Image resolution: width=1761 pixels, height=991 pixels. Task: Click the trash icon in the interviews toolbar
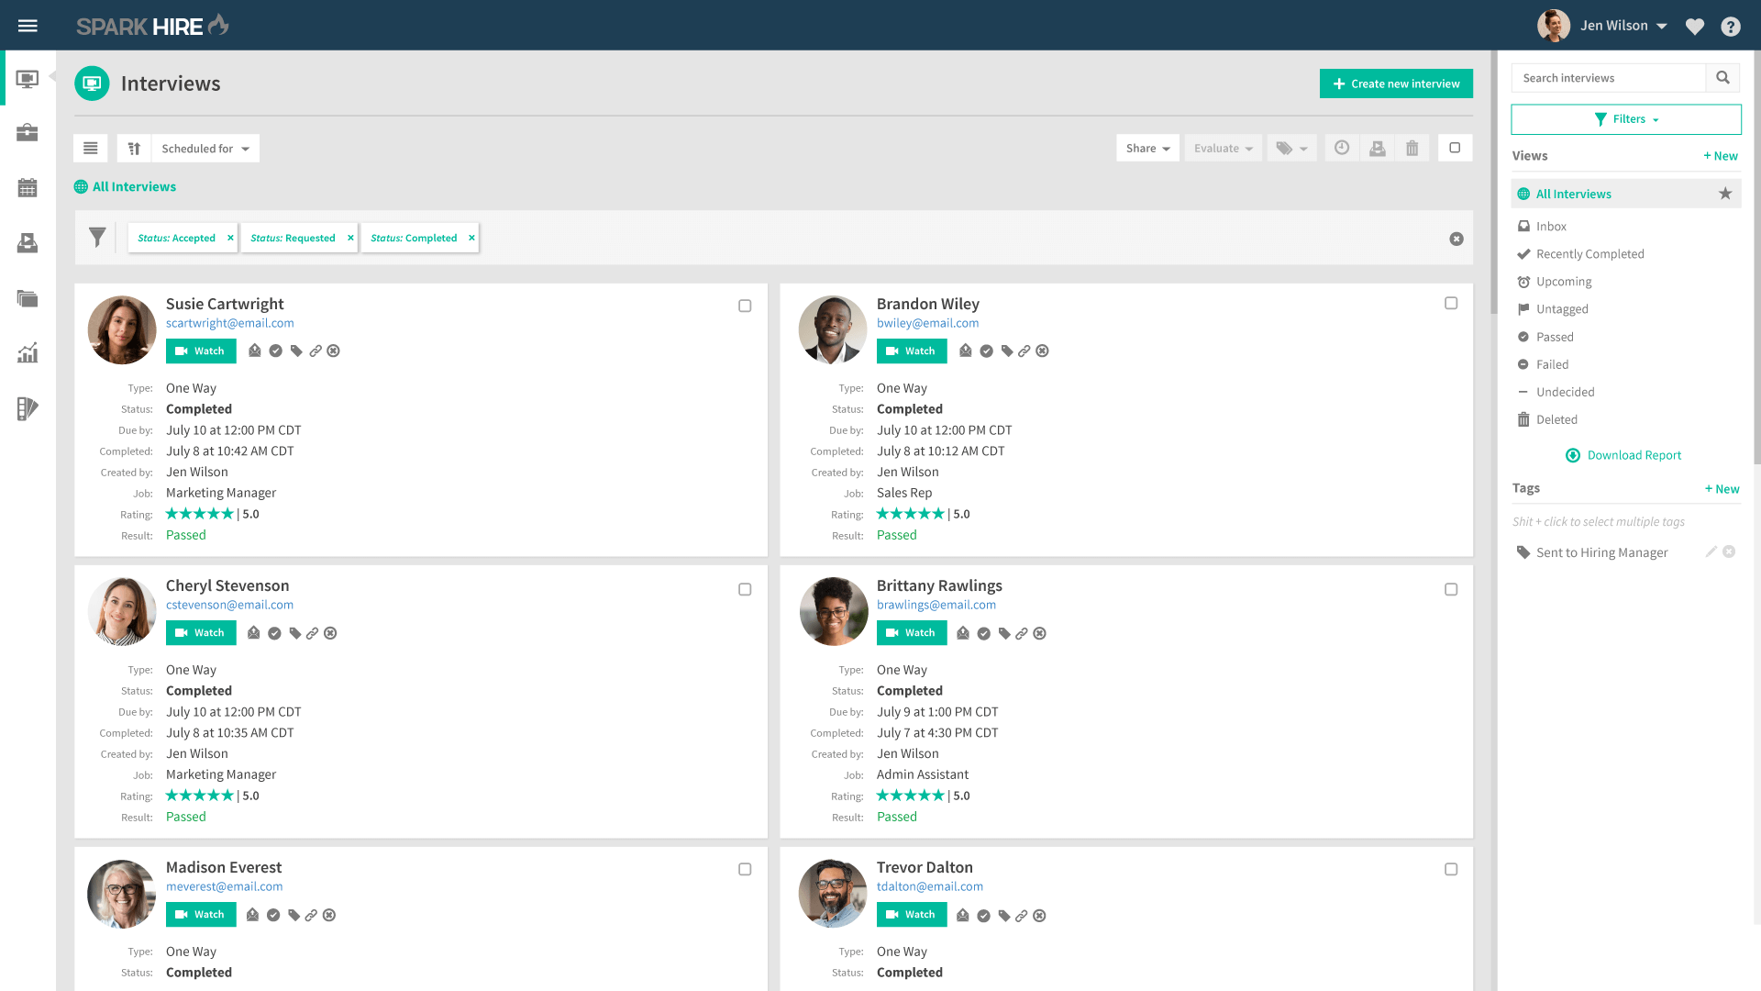pyautogui.click(x=1412, y=148)
